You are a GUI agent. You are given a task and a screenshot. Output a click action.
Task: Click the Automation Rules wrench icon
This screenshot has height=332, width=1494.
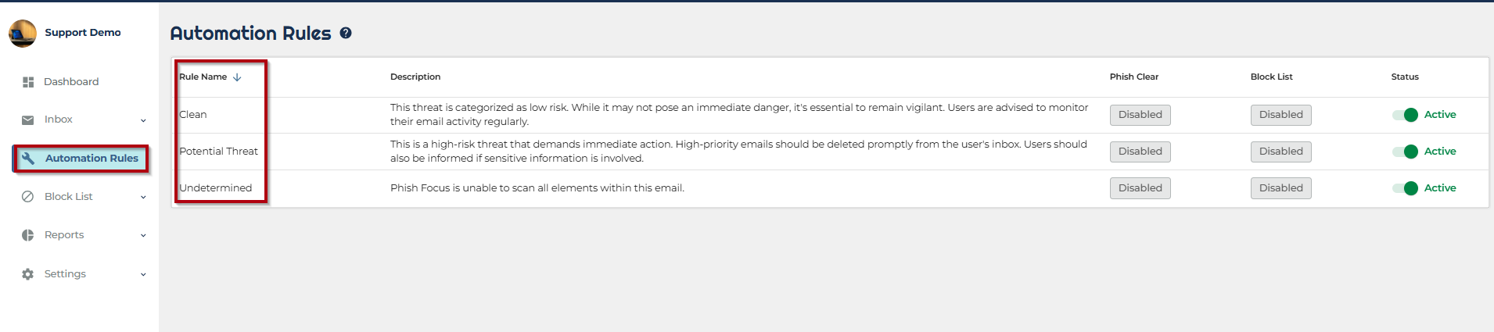tap(28, 158)
